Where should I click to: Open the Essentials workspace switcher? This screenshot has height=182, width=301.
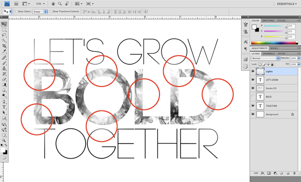click(287, 3)
